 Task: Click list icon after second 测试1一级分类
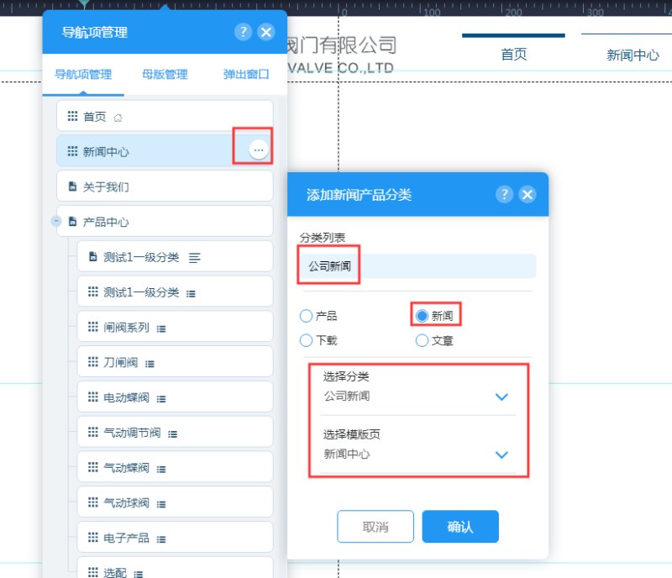(191, 294)
